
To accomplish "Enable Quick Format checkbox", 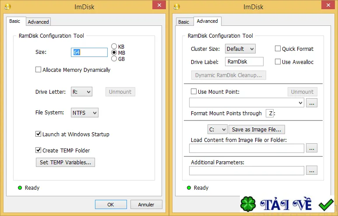I will tap(278, 49).
